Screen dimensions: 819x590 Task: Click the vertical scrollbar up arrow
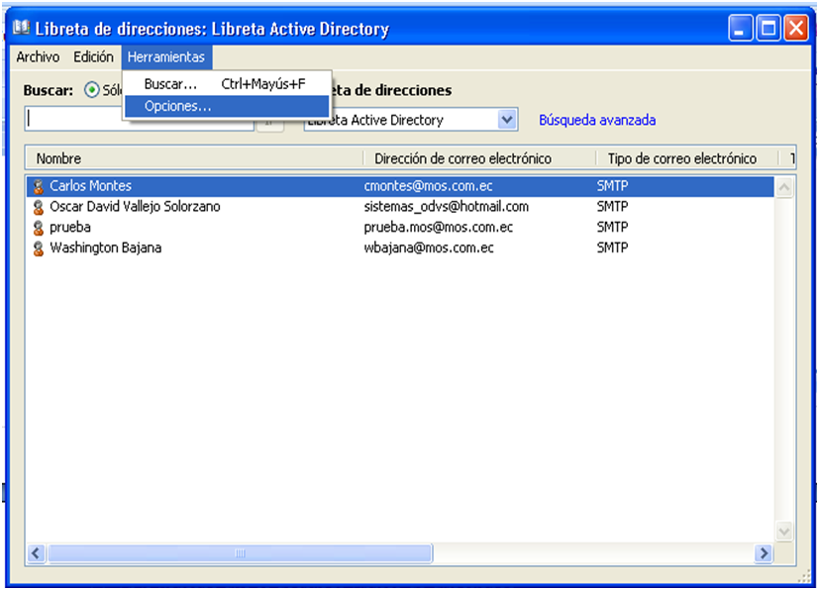click(x=784, y=187)
